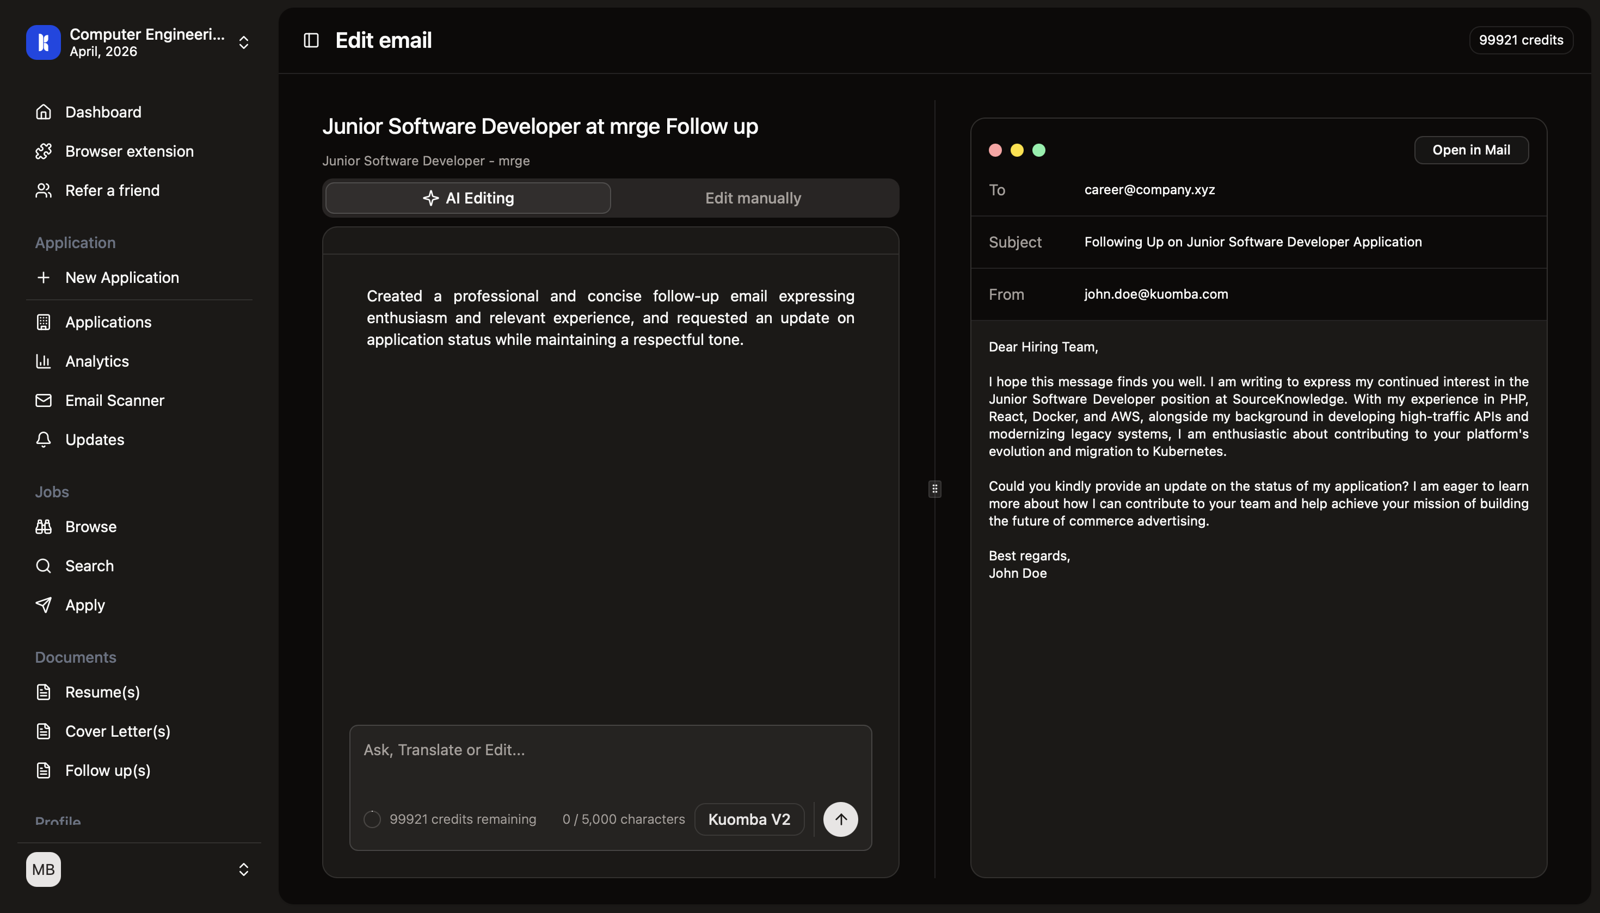Click the Subject line text
Image resolution: width=1600 pixels, height=913 pixels.
[1253, 242]
